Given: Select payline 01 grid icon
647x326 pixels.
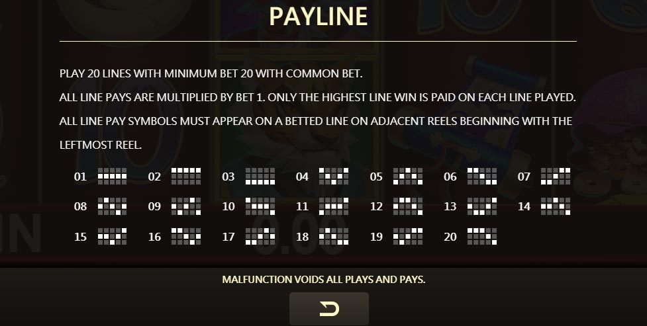Looking at the screenshot, I should (x=112, y=176).
